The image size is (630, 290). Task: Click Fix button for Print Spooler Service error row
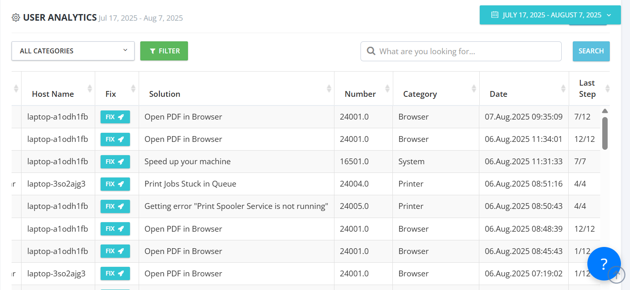[115, 206]
